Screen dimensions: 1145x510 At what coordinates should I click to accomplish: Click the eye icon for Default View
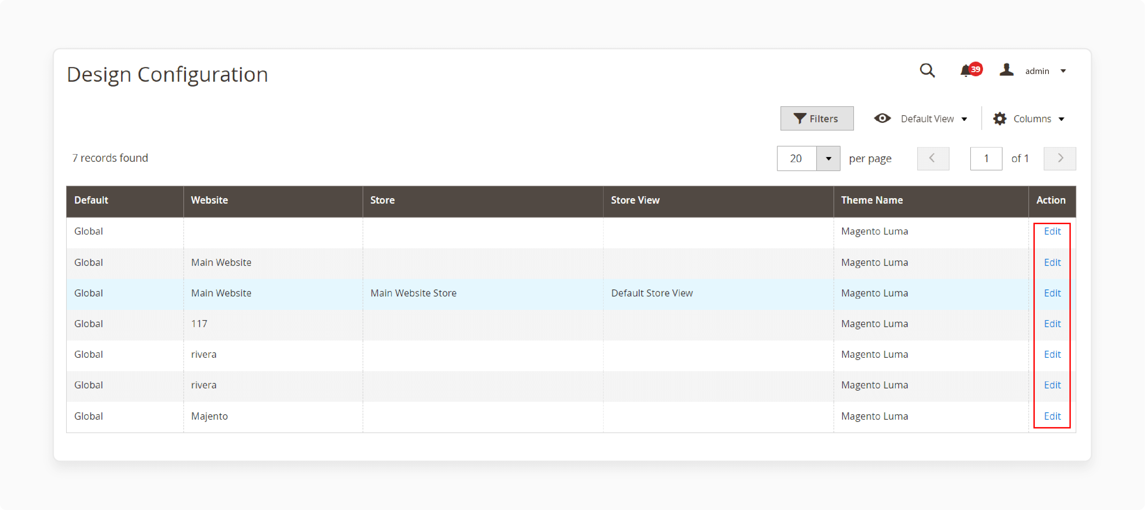click(x=882, y=118)
